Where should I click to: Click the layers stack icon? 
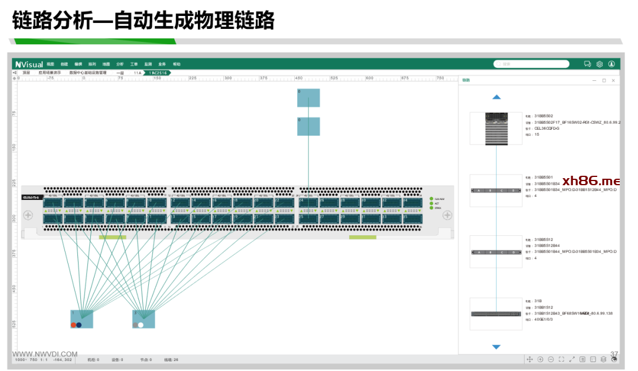tap(604, 359)
